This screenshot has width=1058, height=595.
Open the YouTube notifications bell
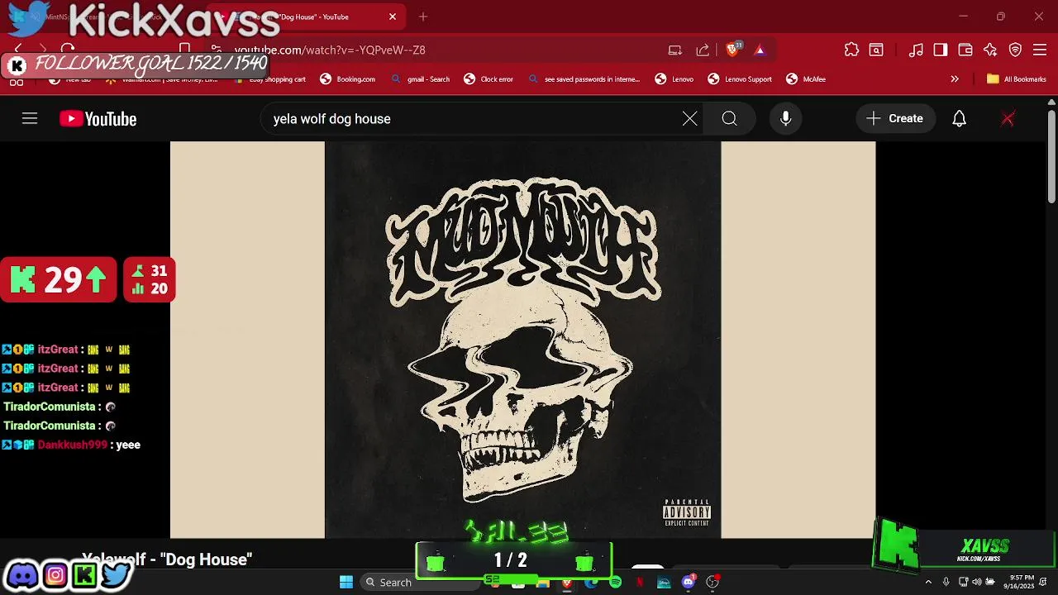[x=959, y=119]
